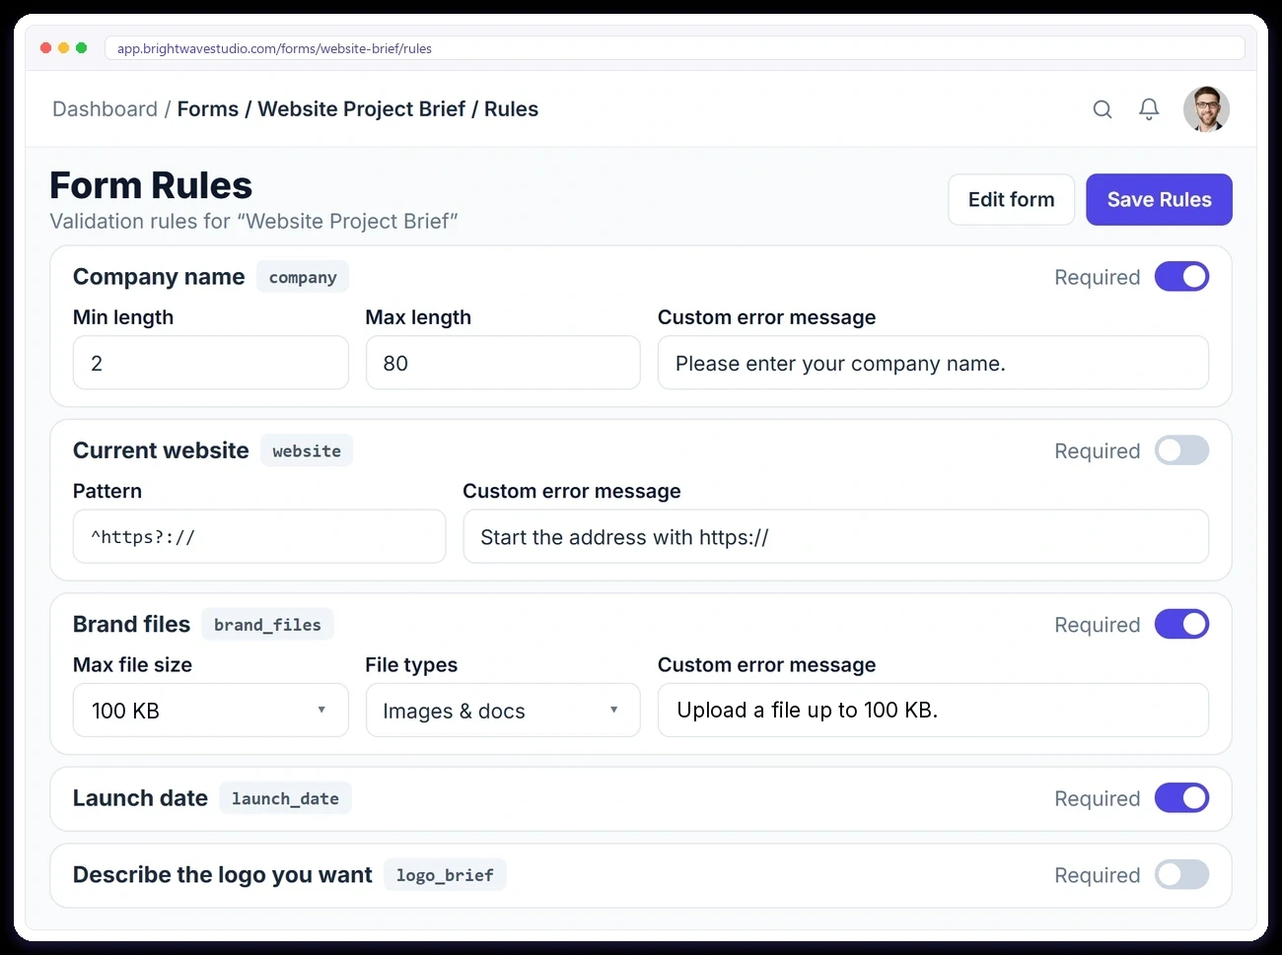Screen dimensions: 1282x955
Task: Open the Max file size dropdown
Action: 211,710
